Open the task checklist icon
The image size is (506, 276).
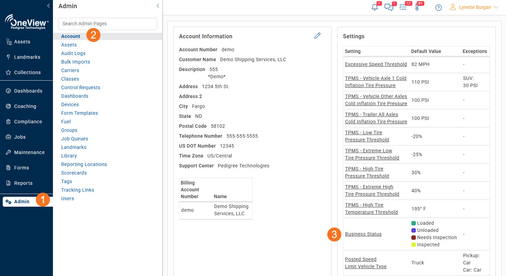click(x=403, y=8)
